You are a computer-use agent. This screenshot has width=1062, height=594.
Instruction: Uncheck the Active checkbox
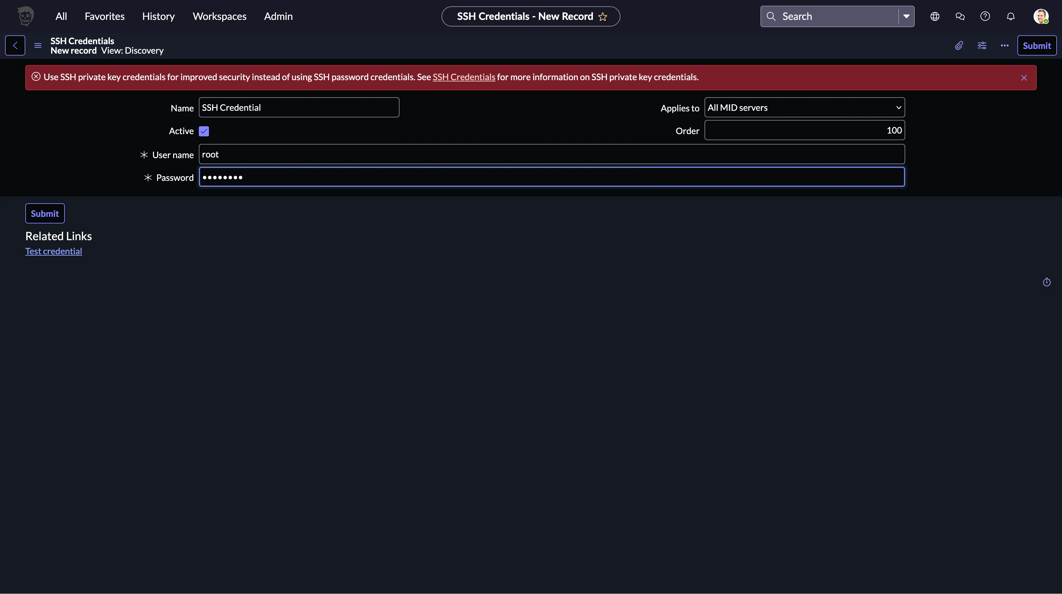coord(204,131)
